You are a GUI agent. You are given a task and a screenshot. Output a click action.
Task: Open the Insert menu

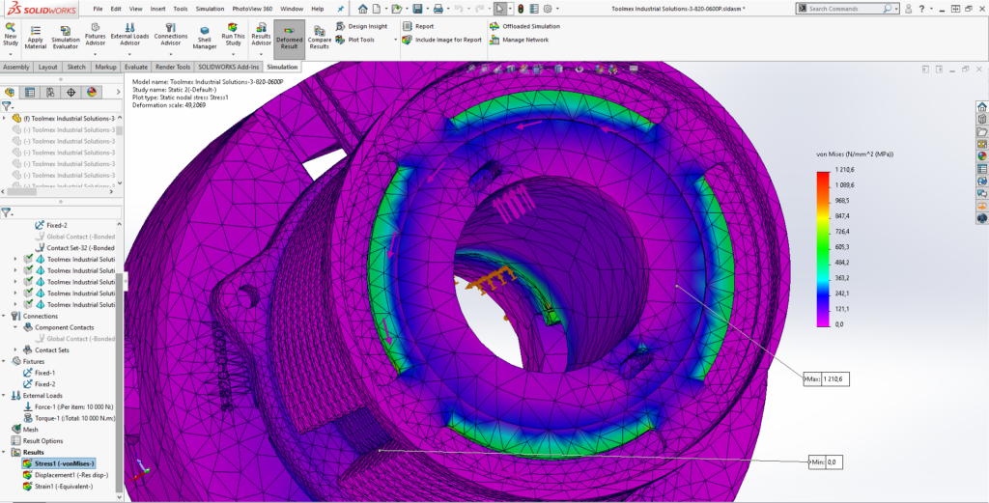[x=157, y=8]
